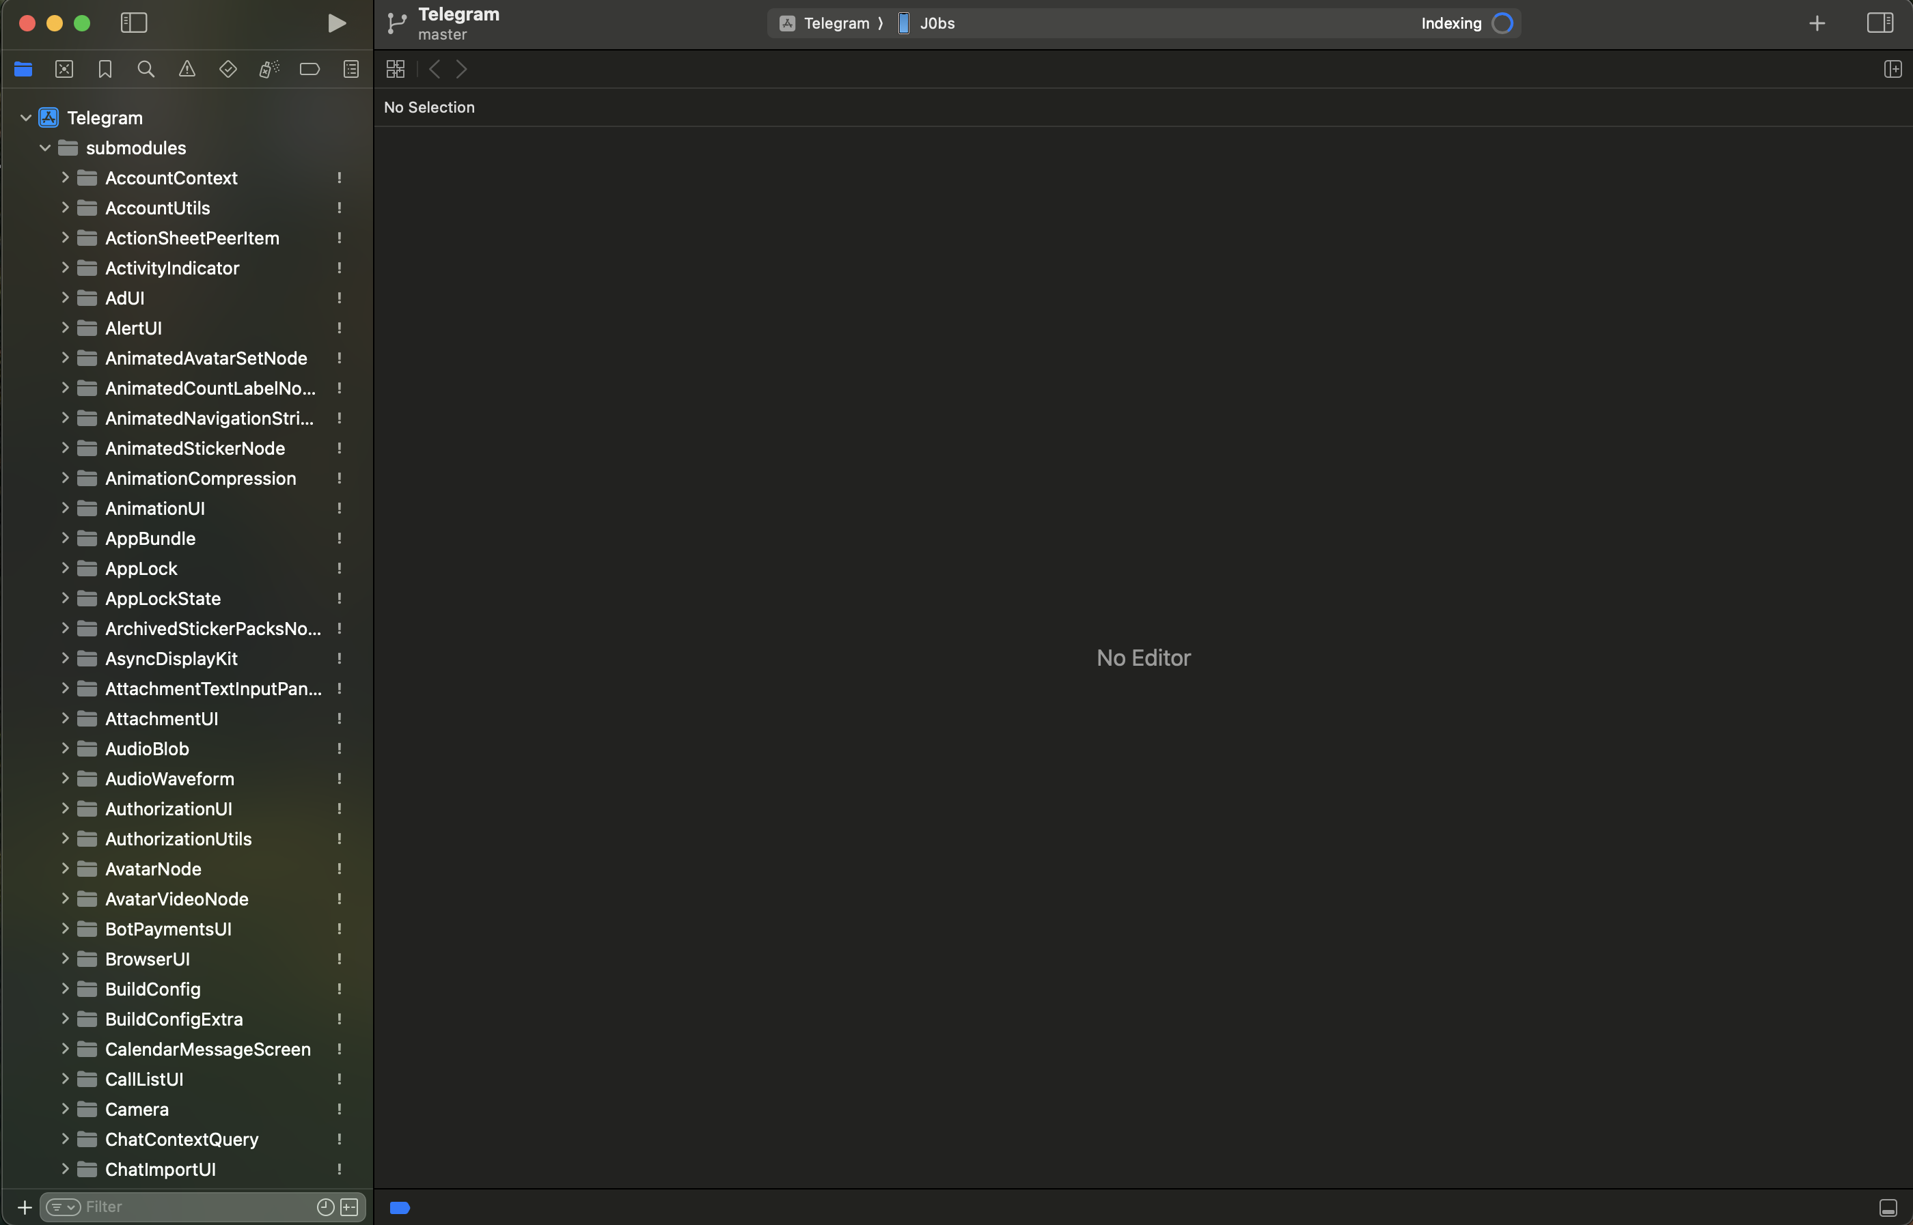
Task: Toggle source-control status file filter
Action: point(349,1207)
